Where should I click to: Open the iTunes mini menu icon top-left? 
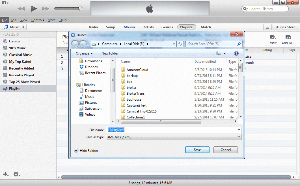5,3
